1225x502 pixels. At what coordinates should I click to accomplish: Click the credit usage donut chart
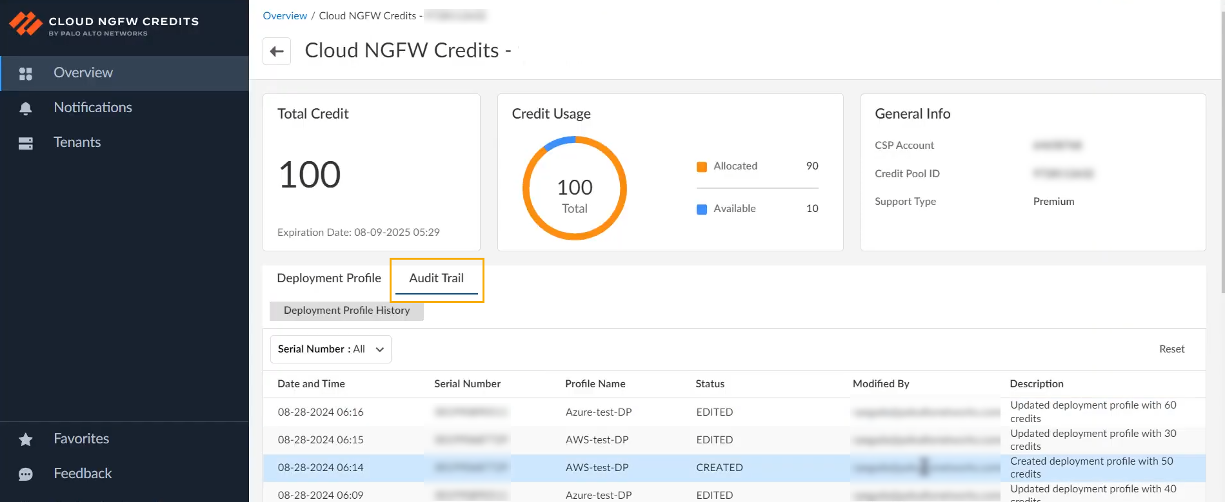tap(575, 188)
